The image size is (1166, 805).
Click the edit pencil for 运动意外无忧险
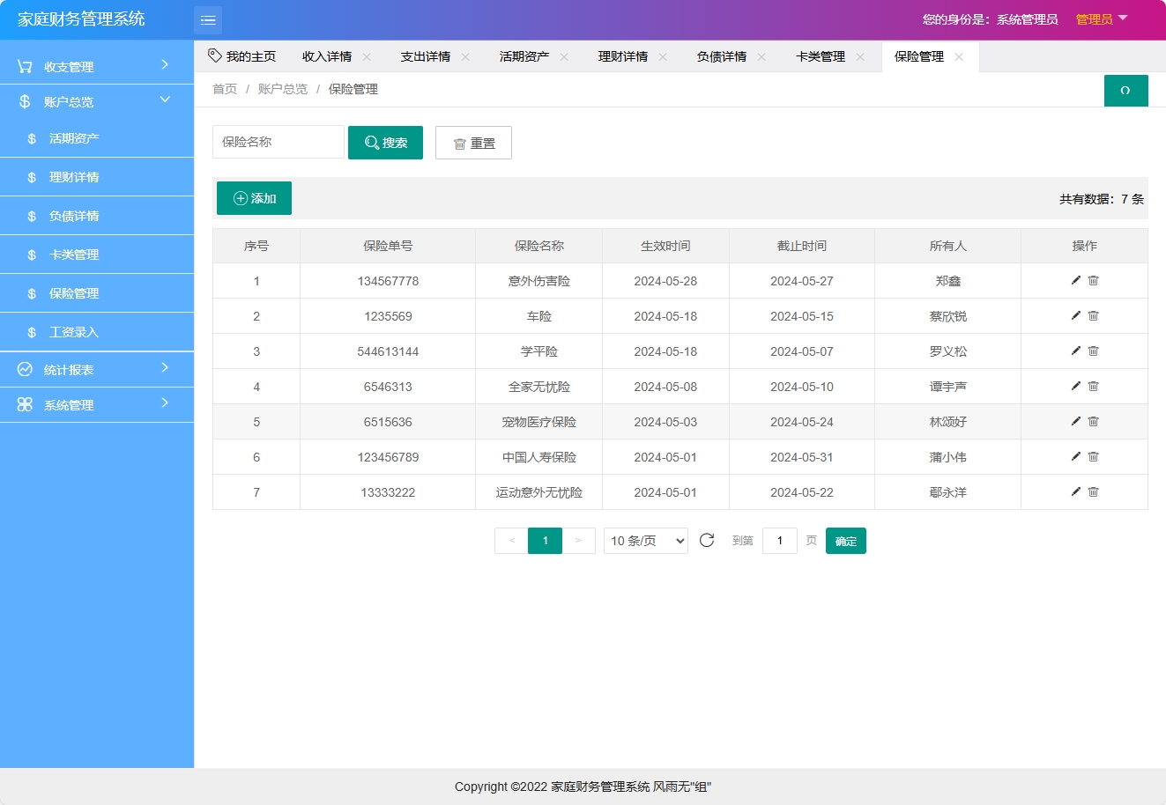(1075, 491)
